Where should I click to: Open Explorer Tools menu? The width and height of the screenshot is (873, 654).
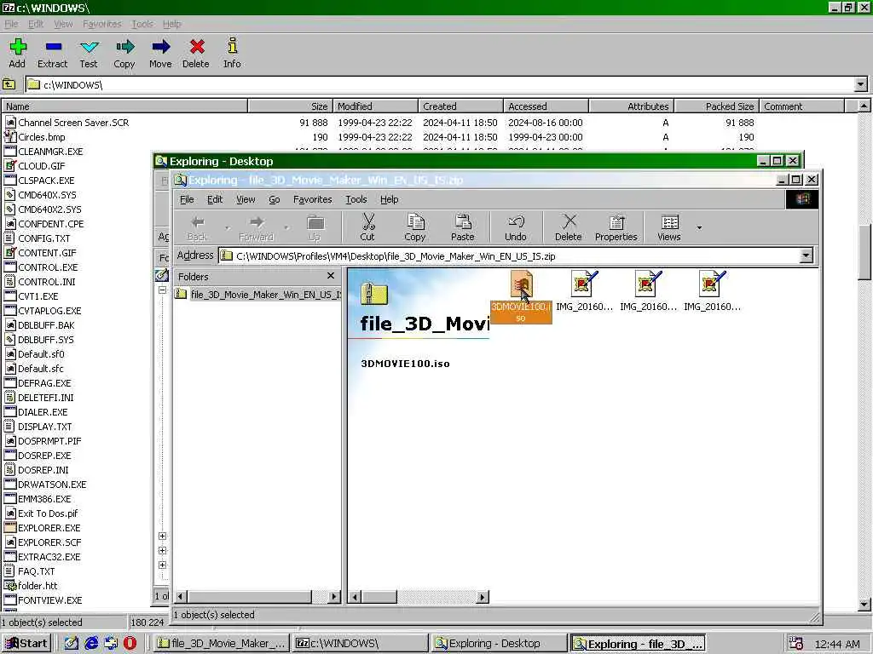point(356,199)
